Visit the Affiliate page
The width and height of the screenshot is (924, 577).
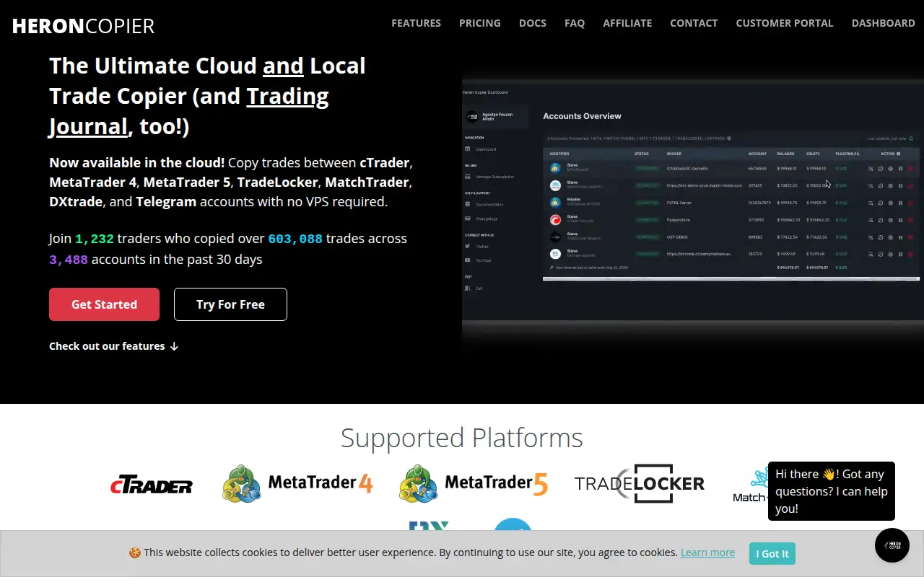pos(627,23)
